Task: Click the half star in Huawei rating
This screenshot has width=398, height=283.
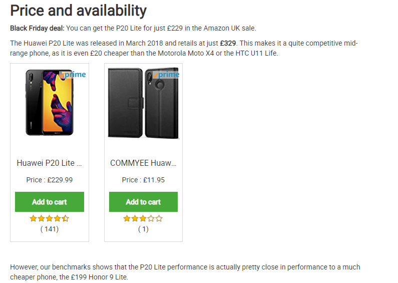Action: 65,218
